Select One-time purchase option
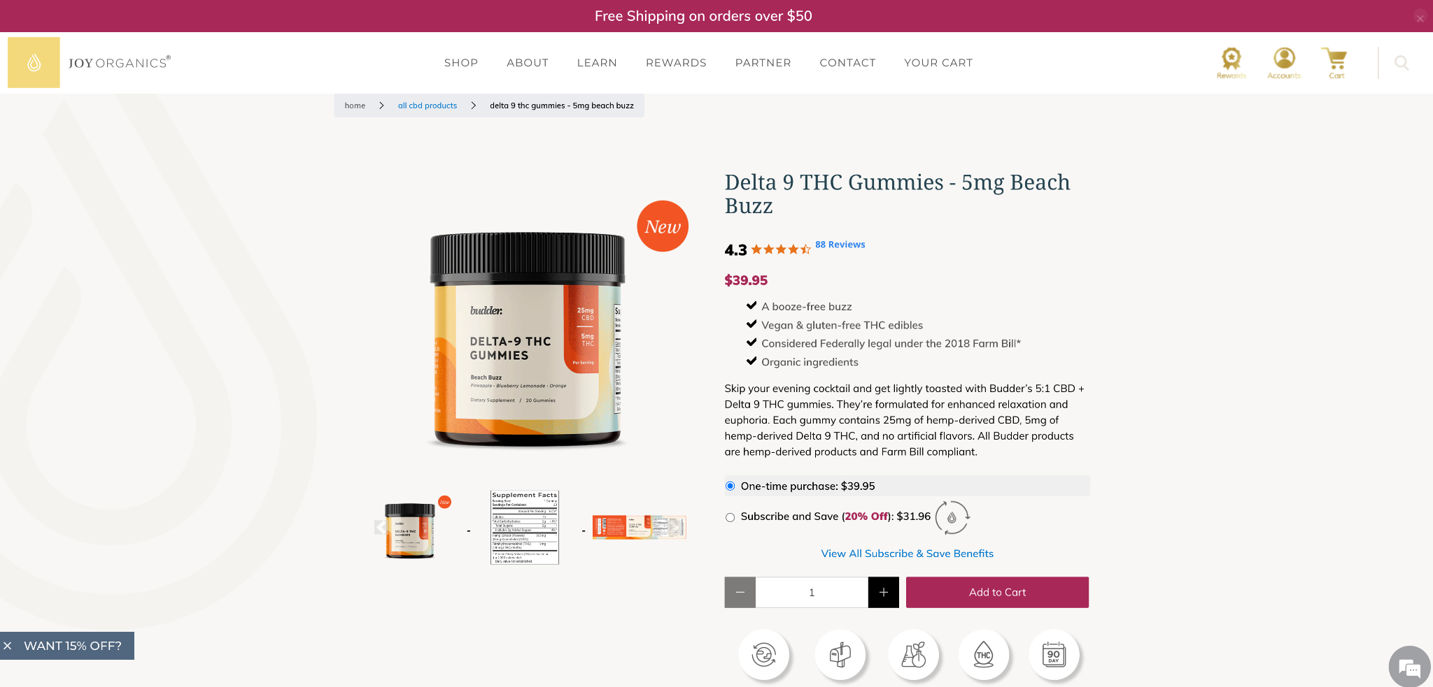This screenshot has width=1433, height=687. [x=730, y=486]
